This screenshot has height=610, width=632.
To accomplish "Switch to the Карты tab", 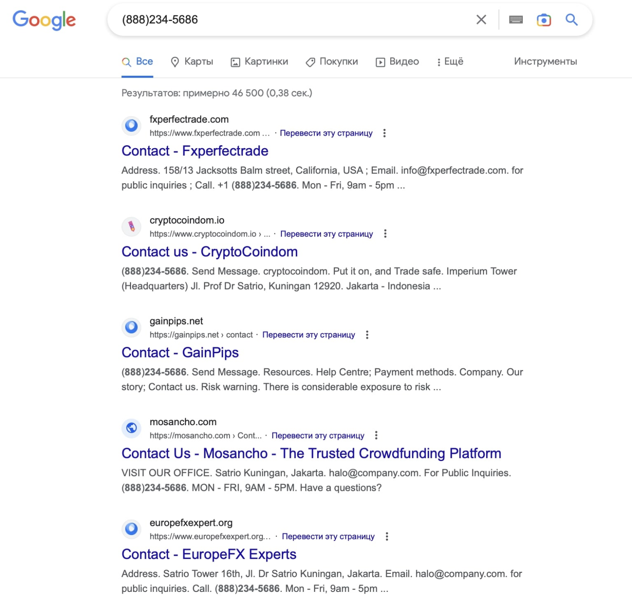I will [192, 62].
